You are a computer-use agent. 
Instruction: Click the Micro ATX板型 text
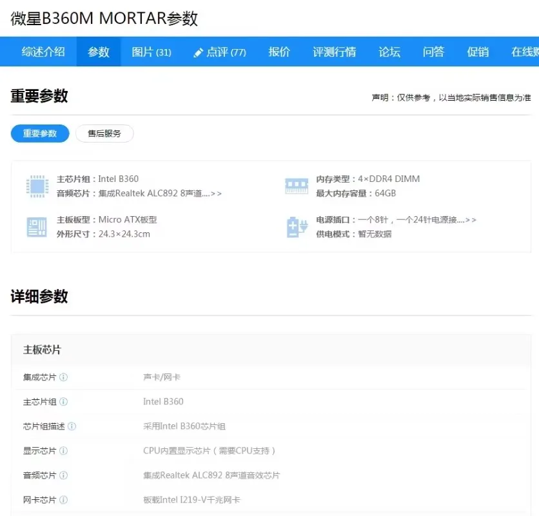[x=128, y=220]
